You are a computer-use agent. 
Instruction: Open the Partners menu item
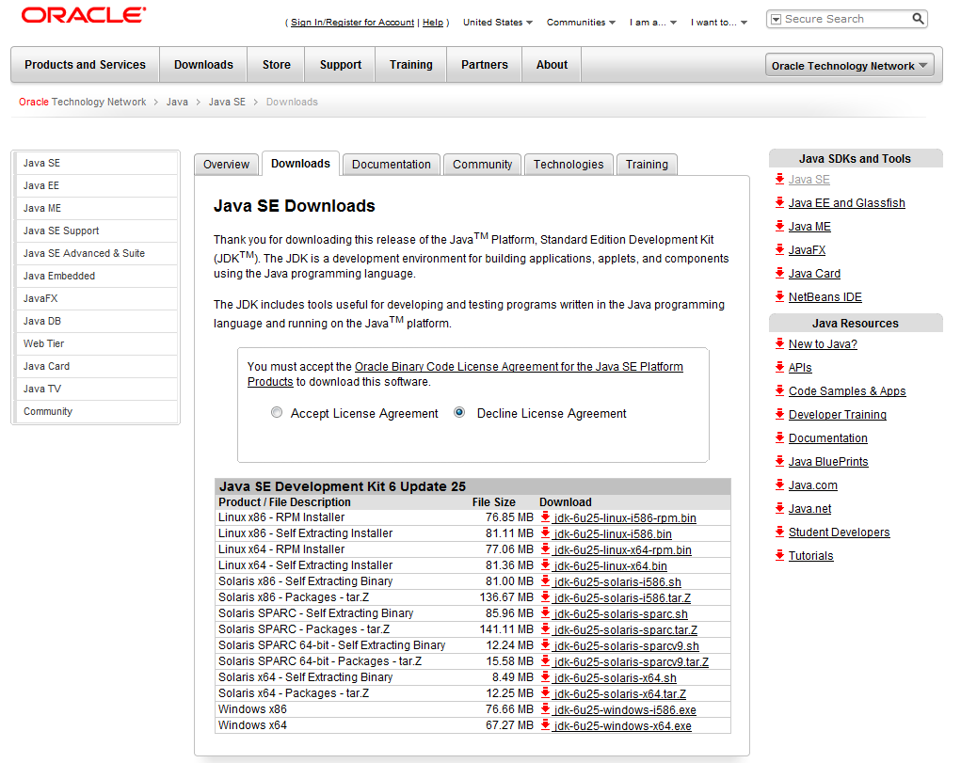484,64
